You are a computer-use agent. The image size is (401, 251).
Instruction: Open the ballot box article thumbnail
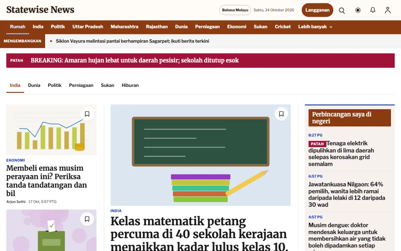pos(51,230)
